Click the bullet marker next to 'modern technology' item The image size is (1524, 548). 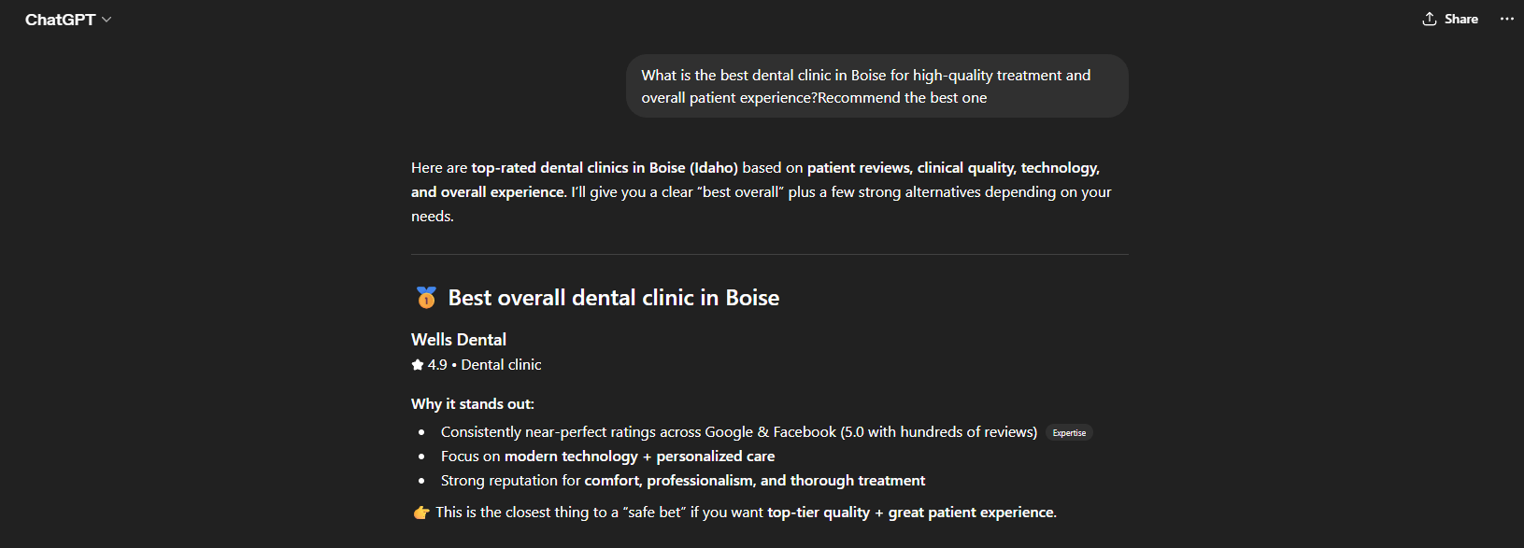point(422,456)
